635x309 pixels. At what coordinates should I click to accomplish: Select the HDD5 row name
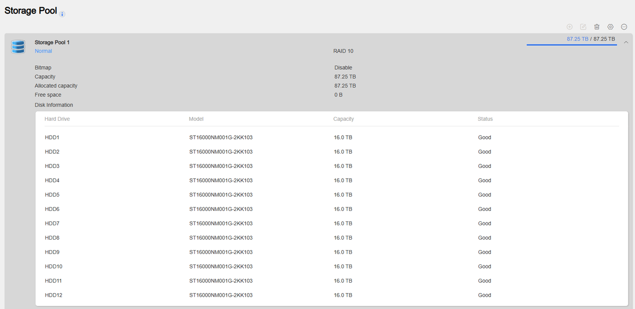(52, 195)
